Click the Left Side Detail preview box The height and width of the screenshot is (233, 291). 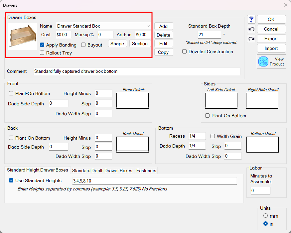[x=221, y=100]
